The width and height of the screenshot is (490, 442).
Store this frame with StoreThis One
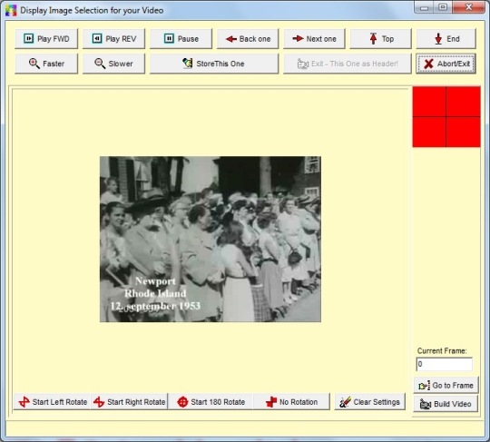click(x=214, y=64)
